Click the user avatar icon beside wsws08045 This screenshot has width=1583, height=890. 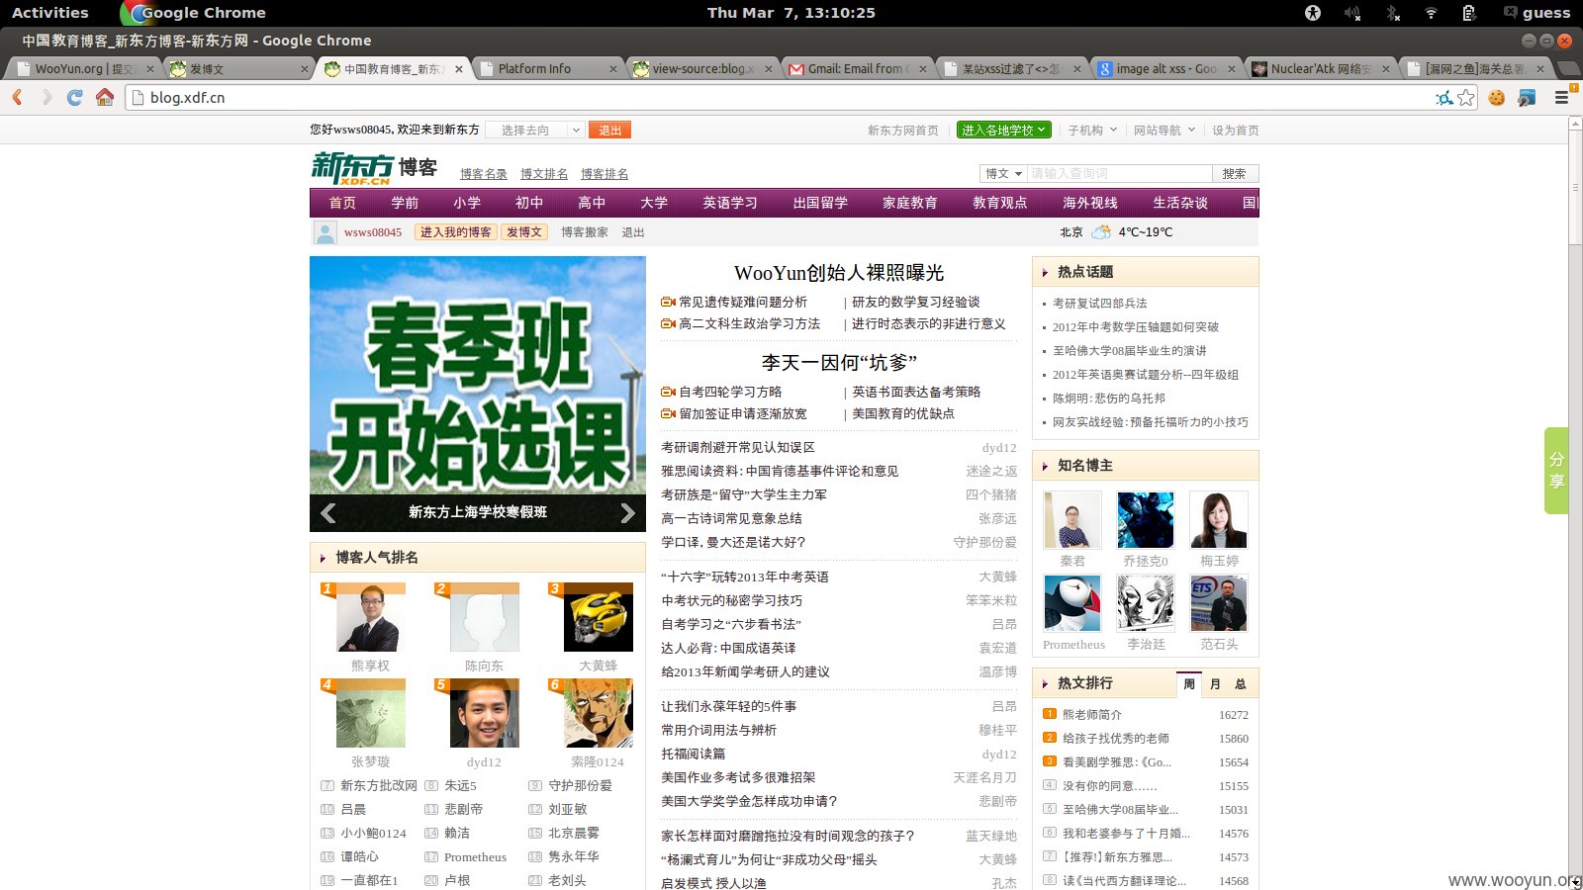(325, 232)
